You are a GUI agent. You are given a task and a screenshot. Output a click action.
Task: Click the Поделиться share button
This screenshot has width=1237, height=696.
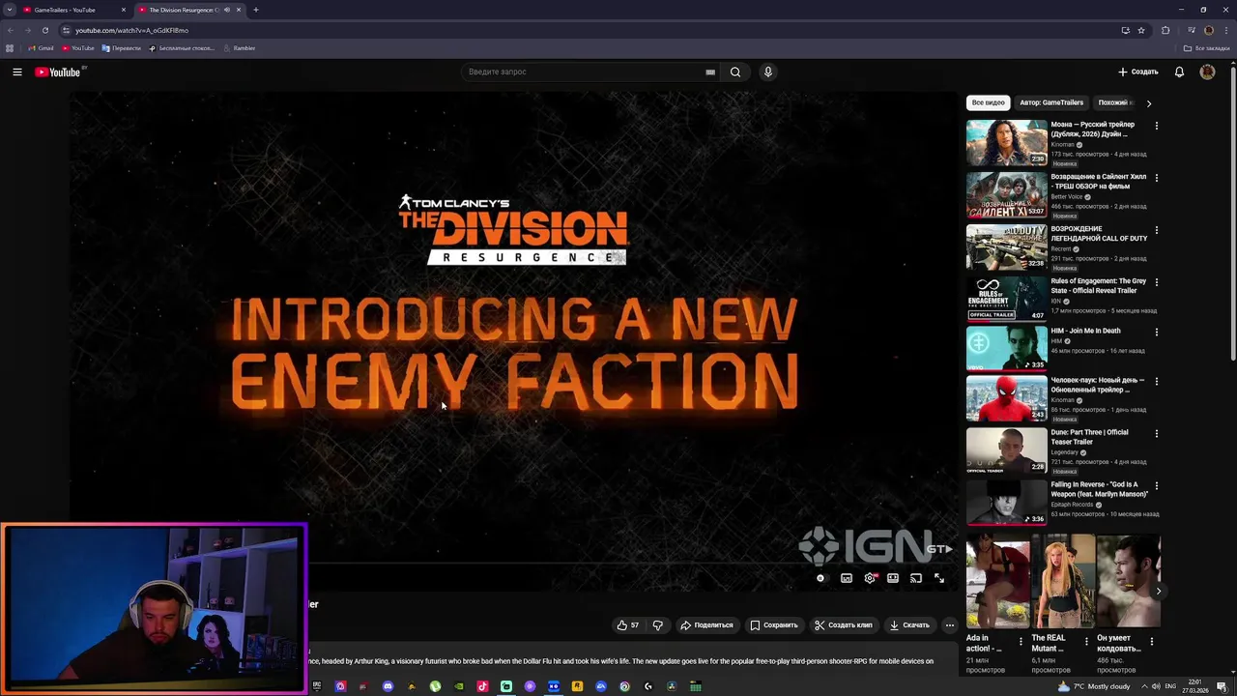[x=706, y=625]
